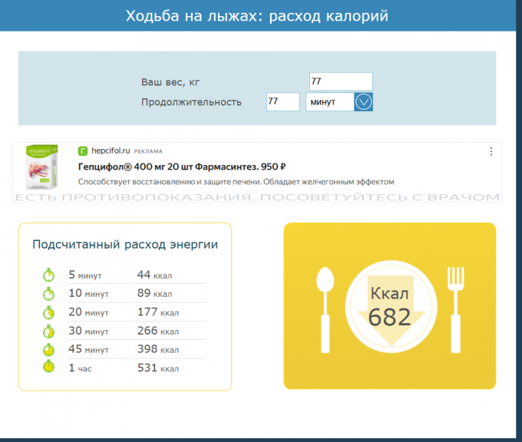This screenshot has height=442, width=522.
Task: Click the stopwatch icon beside 5 минут
Action: click(48, 275)
